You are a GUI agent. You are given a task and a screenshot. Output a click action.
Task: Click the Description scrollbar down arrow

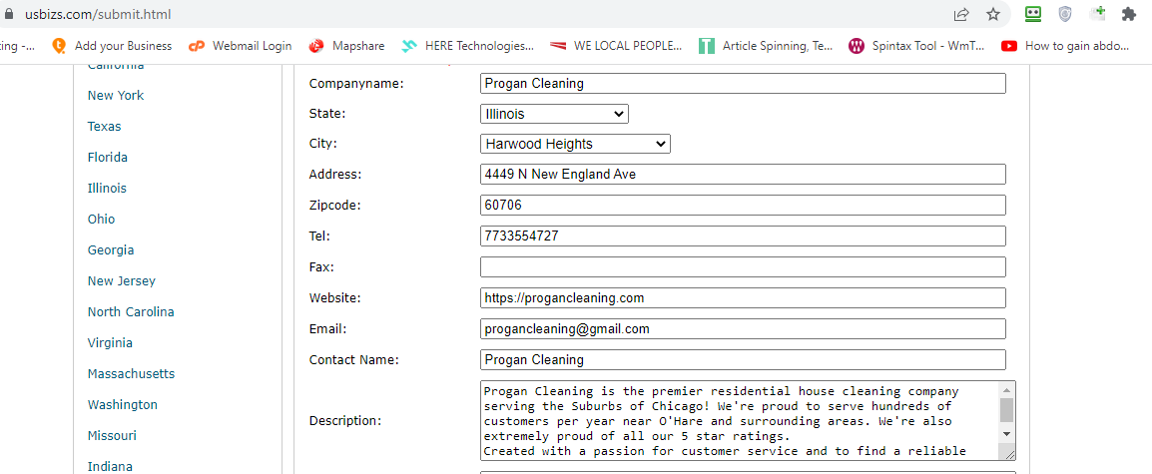[1007, 434]
